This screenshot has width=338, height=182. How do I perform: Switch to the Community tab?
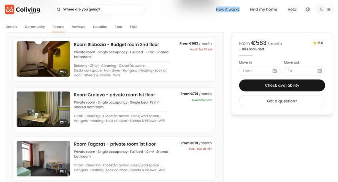35,27
